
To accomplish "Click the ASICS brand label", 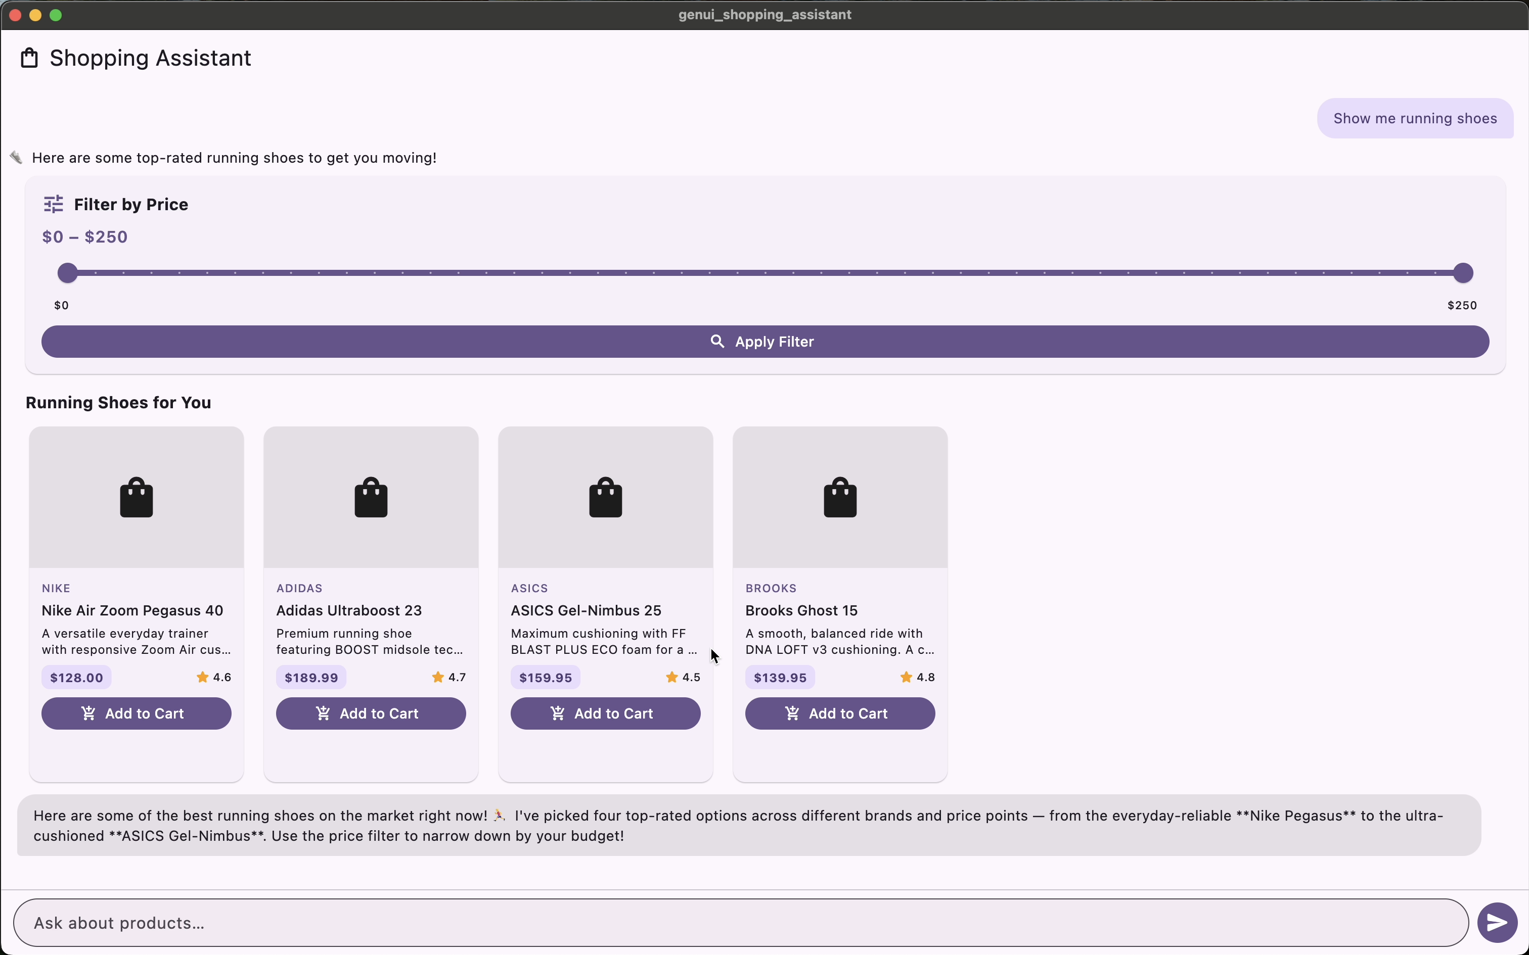I will tap(529, 588).
